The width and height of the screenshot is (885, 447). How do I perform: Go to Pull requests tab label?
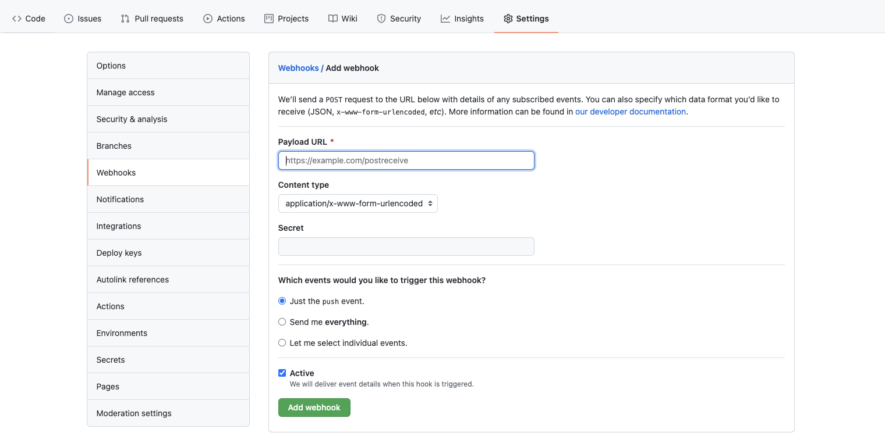coord(159,19)
